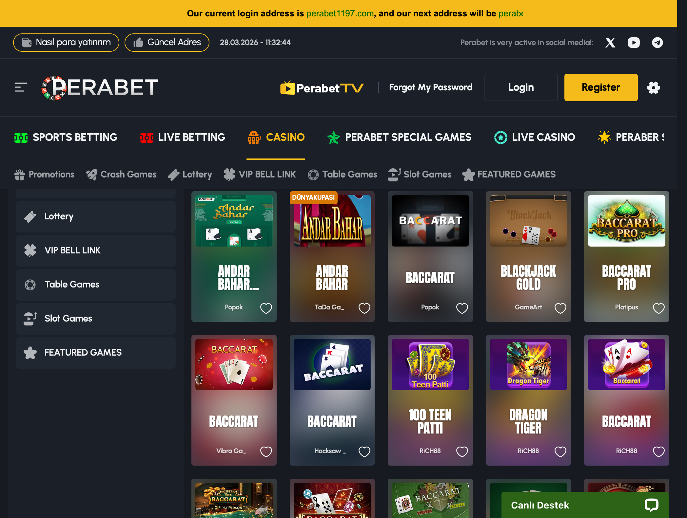Viewport: 687px width, 518px height.
Task: Open Crash Games in the category bar
Action: click(121, 175)
